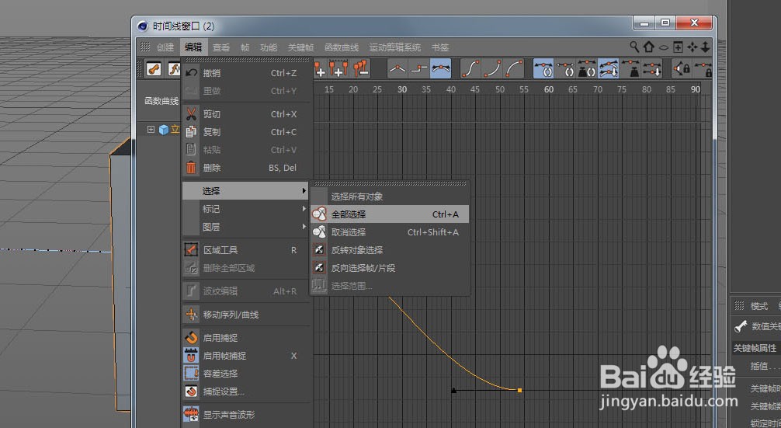This screenshot has width=781, height=428.
Task: Apply ease-in curve tangent
Action: pyautogui.click(x=492, y=69)
